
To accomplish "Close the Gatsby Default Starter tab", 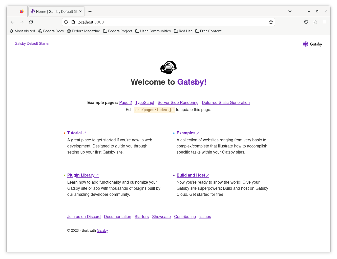I will (80, 11).
